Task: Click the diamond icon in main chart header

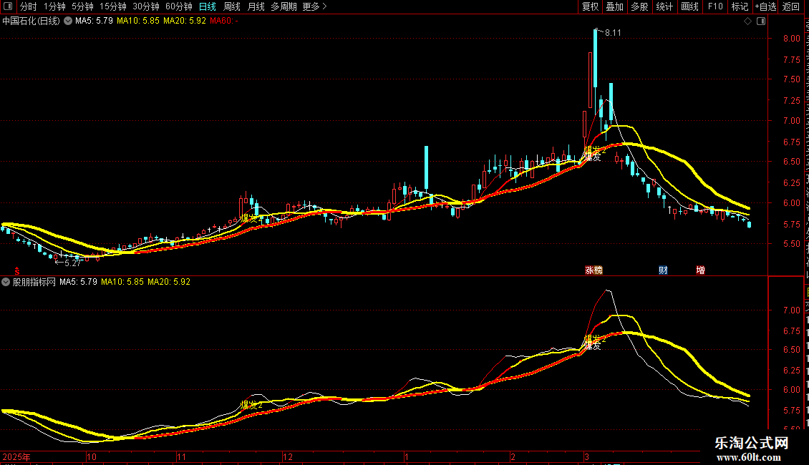Action: [747, 21]
